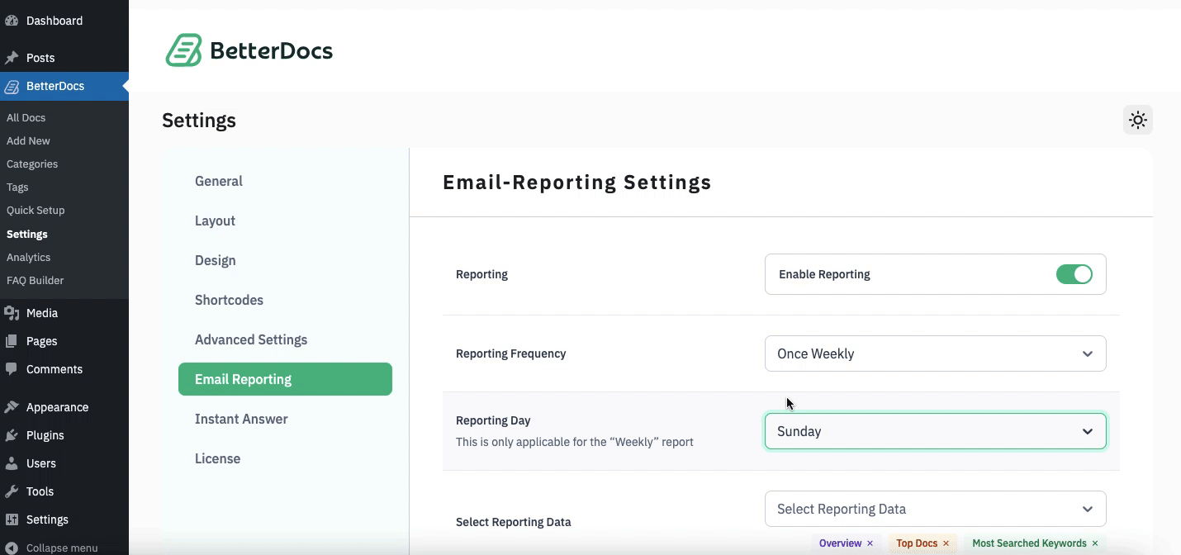
Task: Collapse the WordPress admin menu
Action: tap(58, 548)
